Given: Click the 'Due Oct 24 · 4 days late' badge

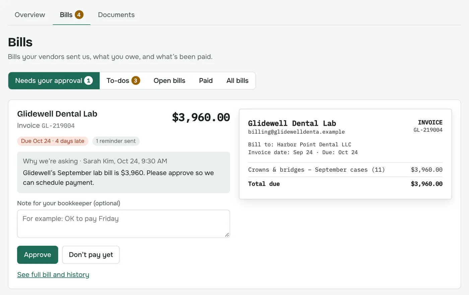Looking at the screenshot, I should click(53, 141).
